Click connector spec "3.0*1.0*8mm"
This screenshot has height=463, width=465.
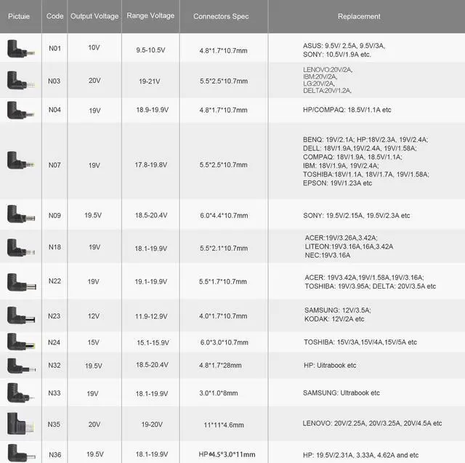219,393
